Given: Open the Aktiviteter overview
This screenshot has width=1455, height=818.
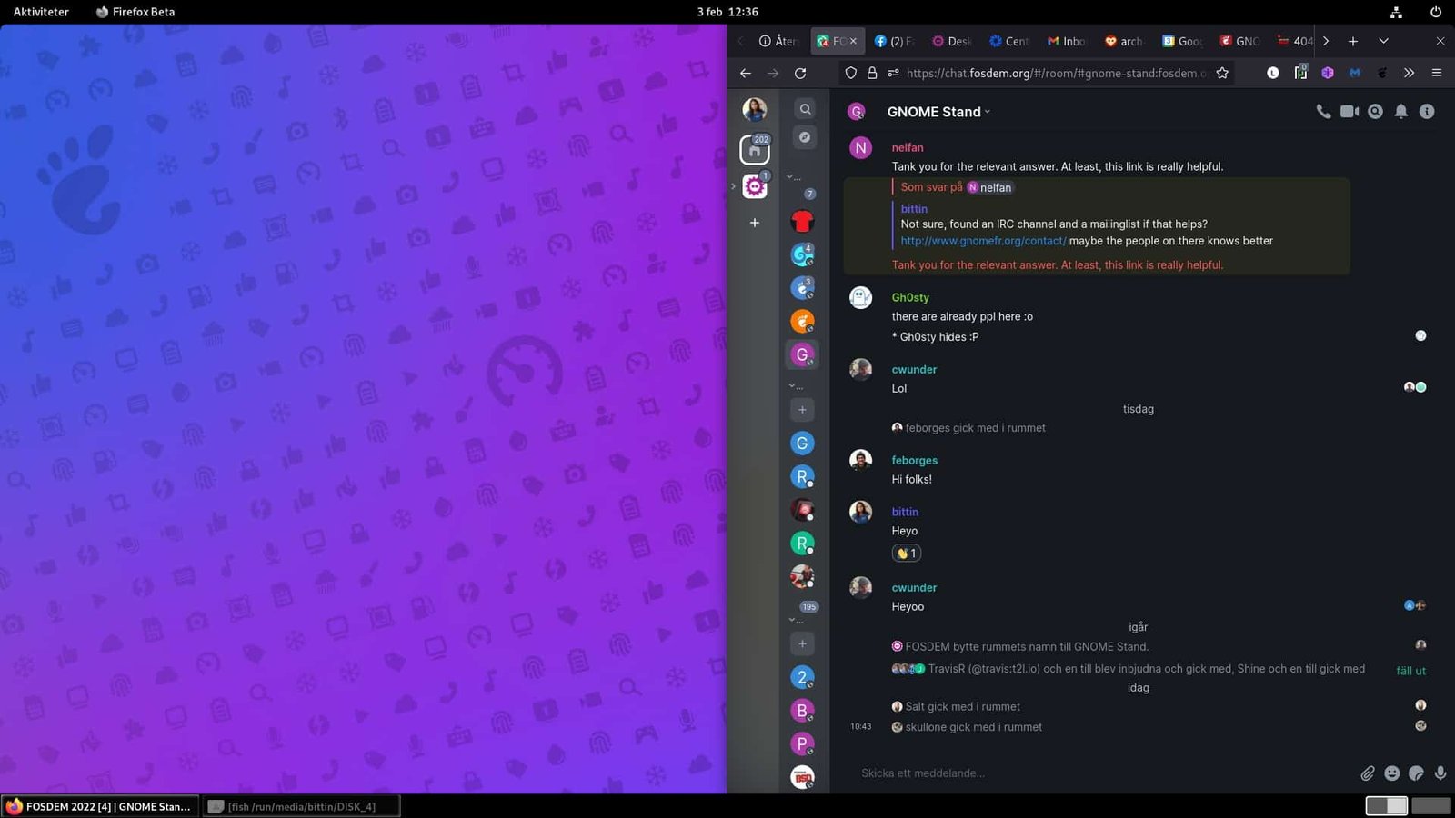Looking at the screenshot, I should pos(41,12).
